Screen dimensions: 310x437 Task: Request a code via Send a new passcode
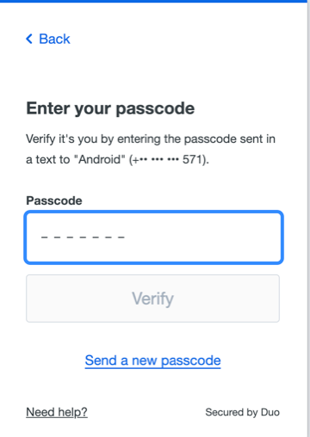152,360
